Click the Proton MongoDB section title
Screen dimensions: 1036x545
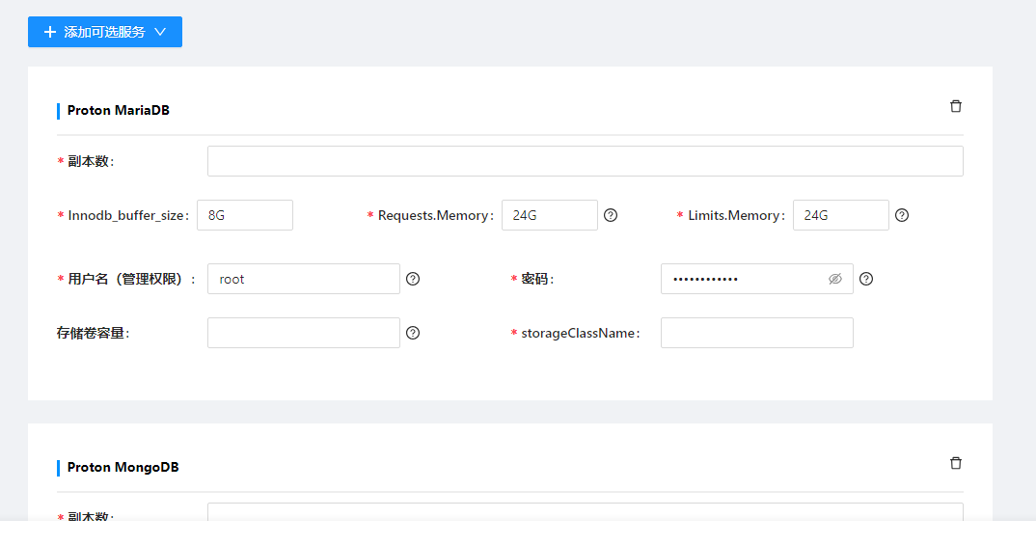click(123, 467)
